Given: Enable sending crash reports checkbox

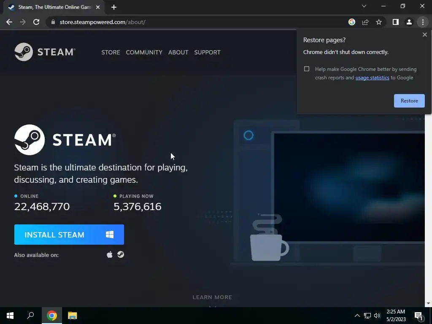Looking at the screenshot, I should tap(307, 69).
